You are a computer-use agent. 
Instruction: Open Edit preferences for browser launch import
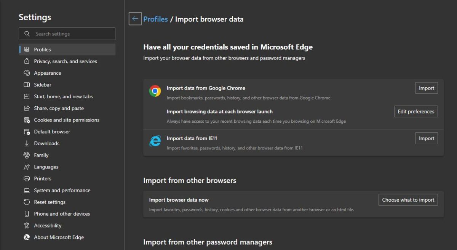tap(416, 111)
